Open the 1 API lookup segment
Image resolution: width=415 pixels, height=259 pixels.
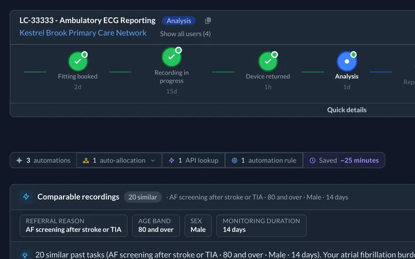pyautogui.click(x=194, y=161)
